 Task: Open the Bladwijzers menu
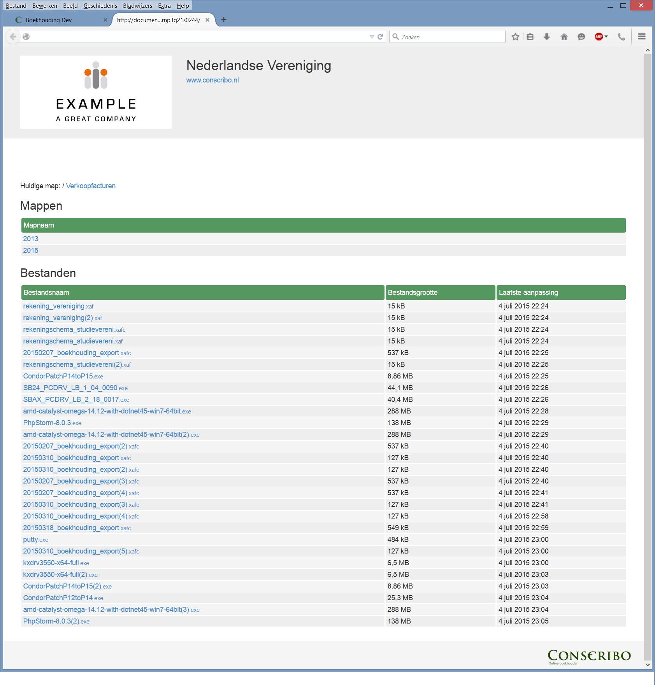137,5
